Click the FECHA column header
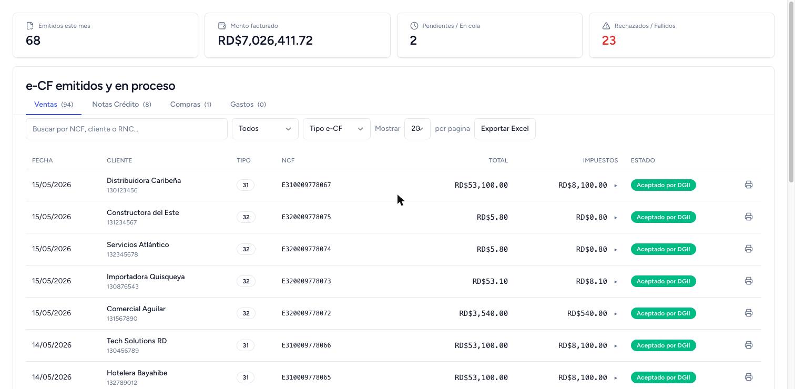This screenshot has width=795, height=389. [43, 160]
